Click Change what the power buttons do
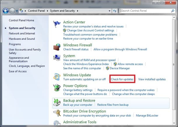The image size is (178, 127). click(x=85, y=94)
